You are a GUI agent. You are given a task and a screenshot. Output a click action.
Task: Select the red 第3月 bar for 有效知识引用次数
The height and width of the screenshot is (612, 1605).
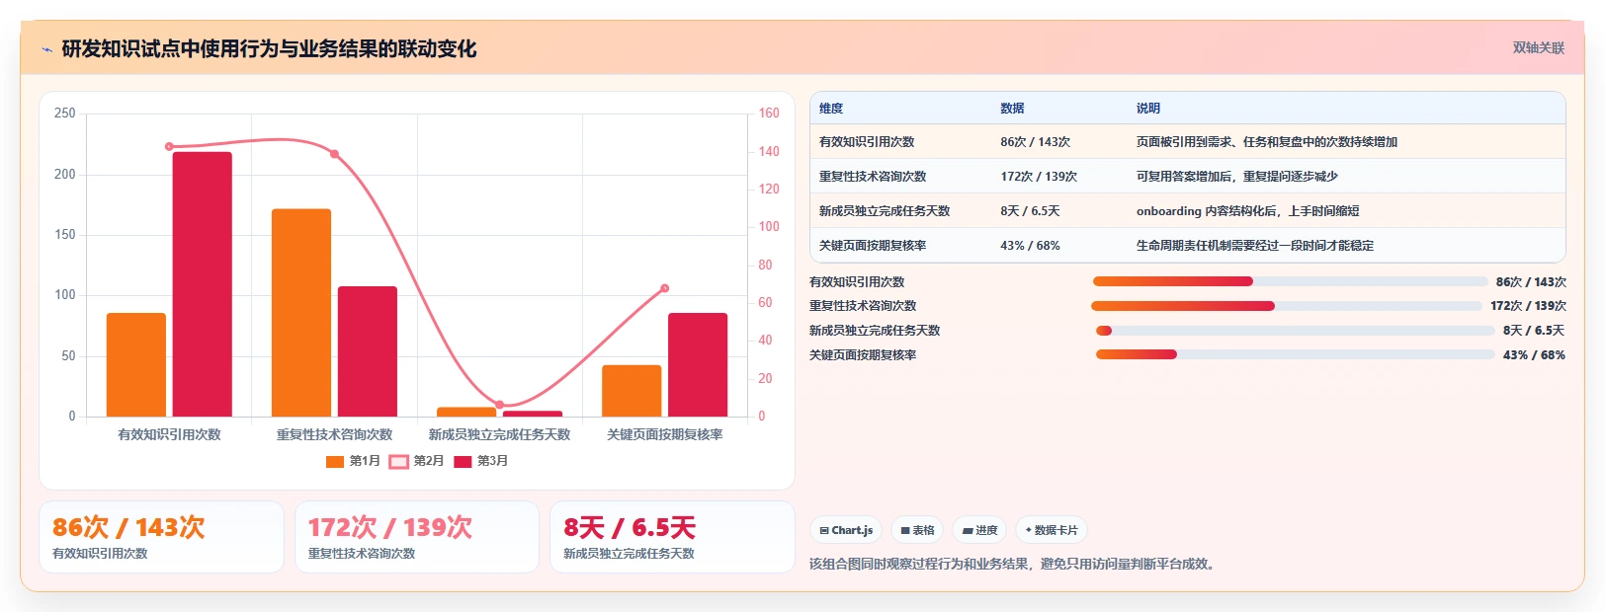click(x=203, y=284)
